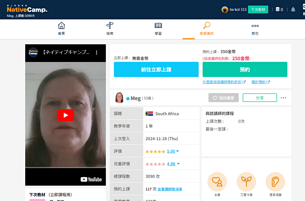The image size is (305, 201).
Task: Click 前往立即上課 button
Action: 156,69
